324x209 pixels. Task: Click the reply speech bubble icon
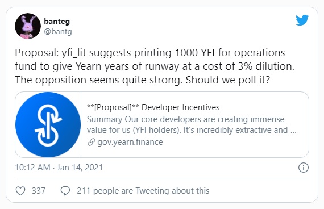pyautogui.click(x=65, y=191)
